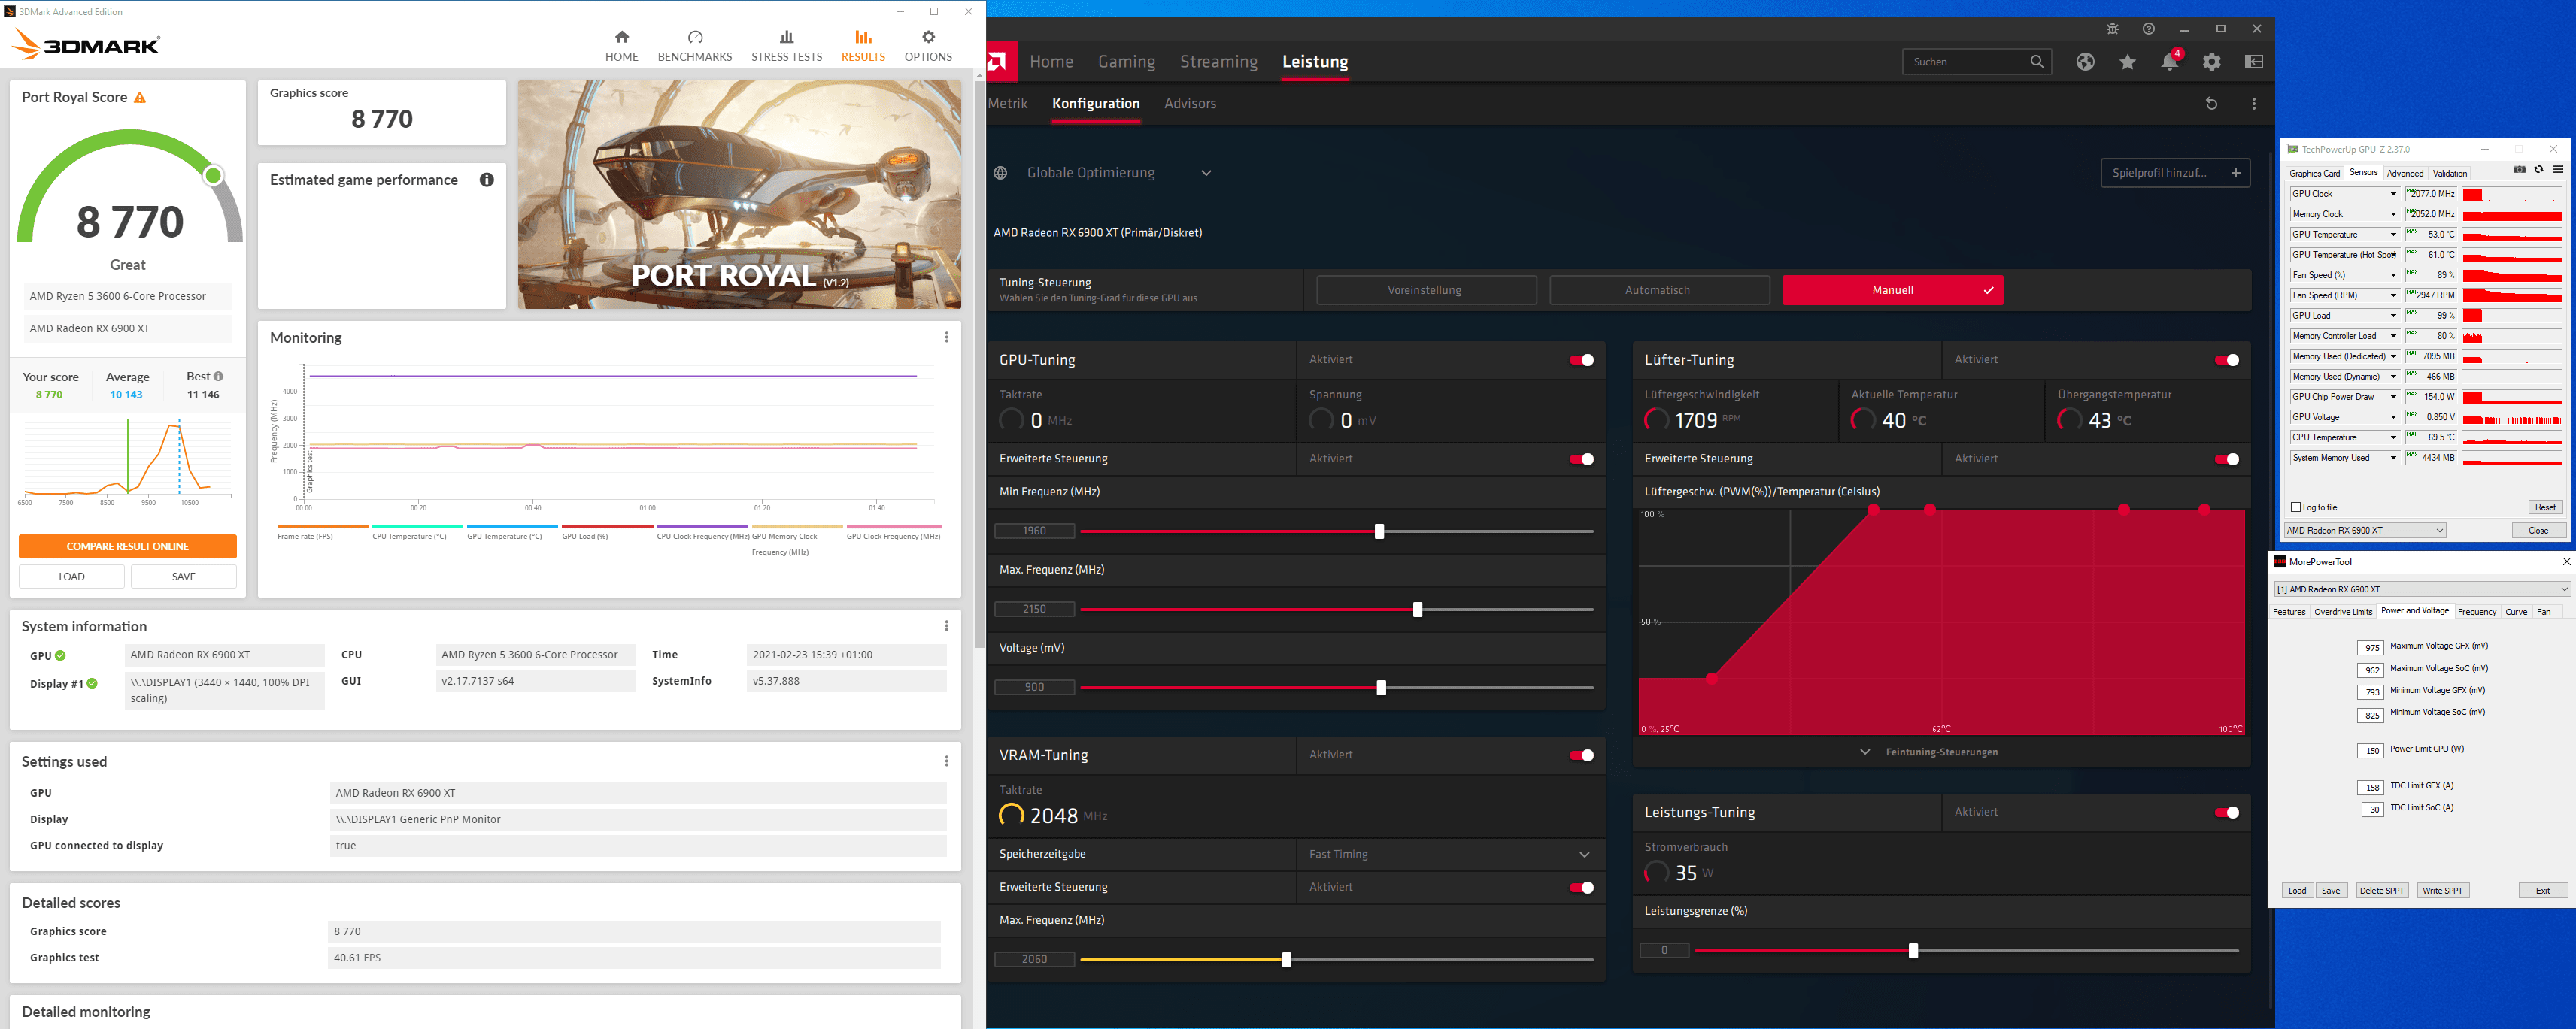
Task: Open Monitoring panel three-dot menu
Action: click(946, 337)
